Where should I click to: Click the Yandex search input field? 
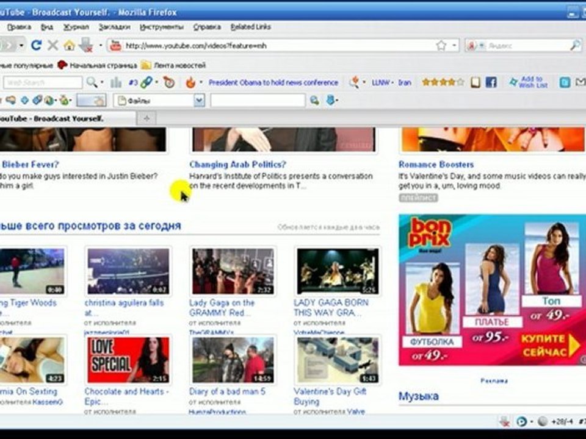(x=527, y=46)
